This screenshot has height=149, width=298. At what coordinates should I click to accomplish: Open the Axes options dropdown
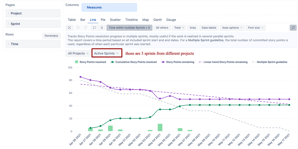click(232, 28)
